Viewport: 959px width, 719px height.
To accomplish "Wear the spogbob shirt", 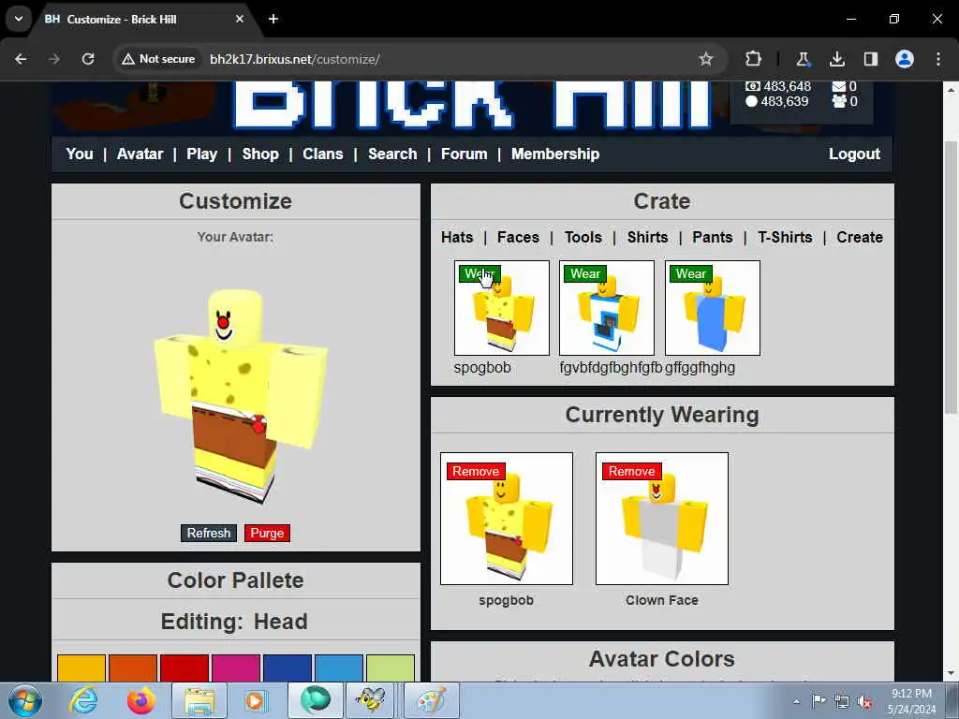I will (480, 274).
